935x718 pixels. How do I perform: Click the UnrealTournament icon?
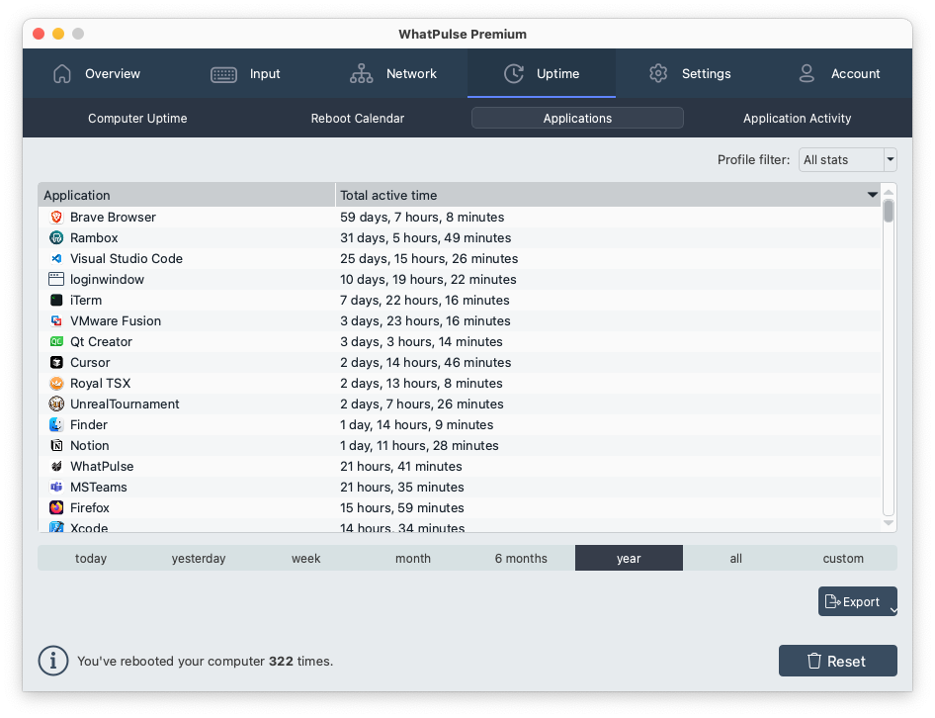56,404
